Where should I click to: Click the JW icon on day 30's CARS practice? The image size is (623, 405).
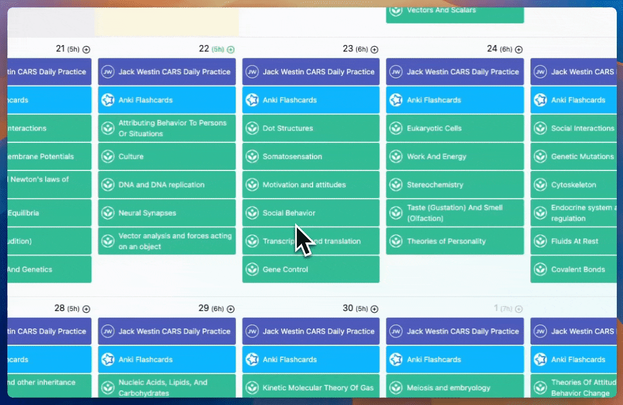click(252, 331)
